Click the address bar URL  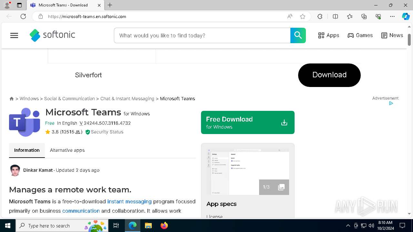87,16
